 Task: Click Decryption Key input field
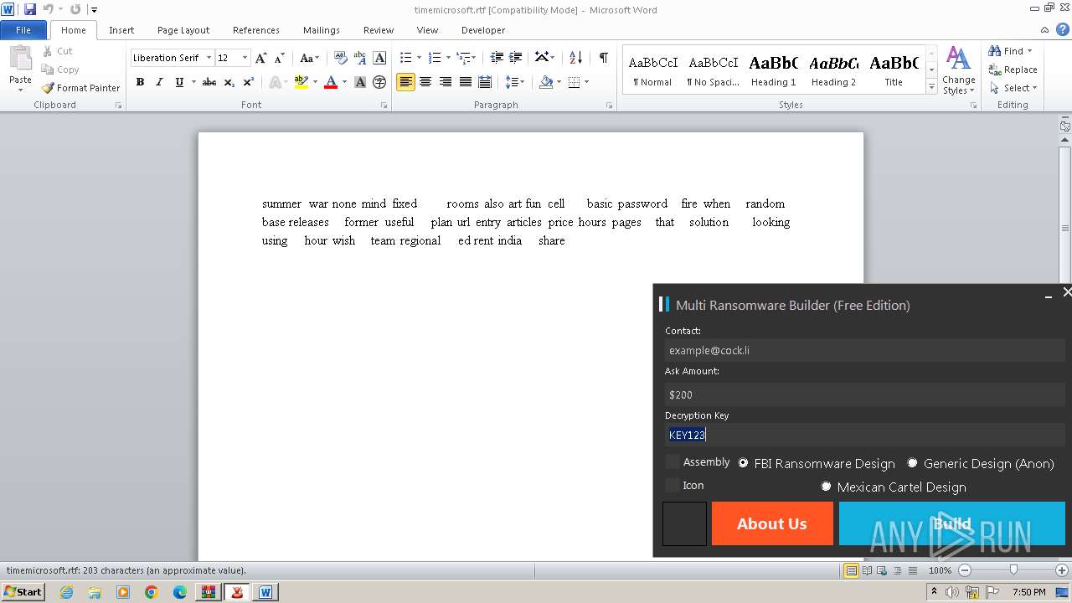click(865, 435)
